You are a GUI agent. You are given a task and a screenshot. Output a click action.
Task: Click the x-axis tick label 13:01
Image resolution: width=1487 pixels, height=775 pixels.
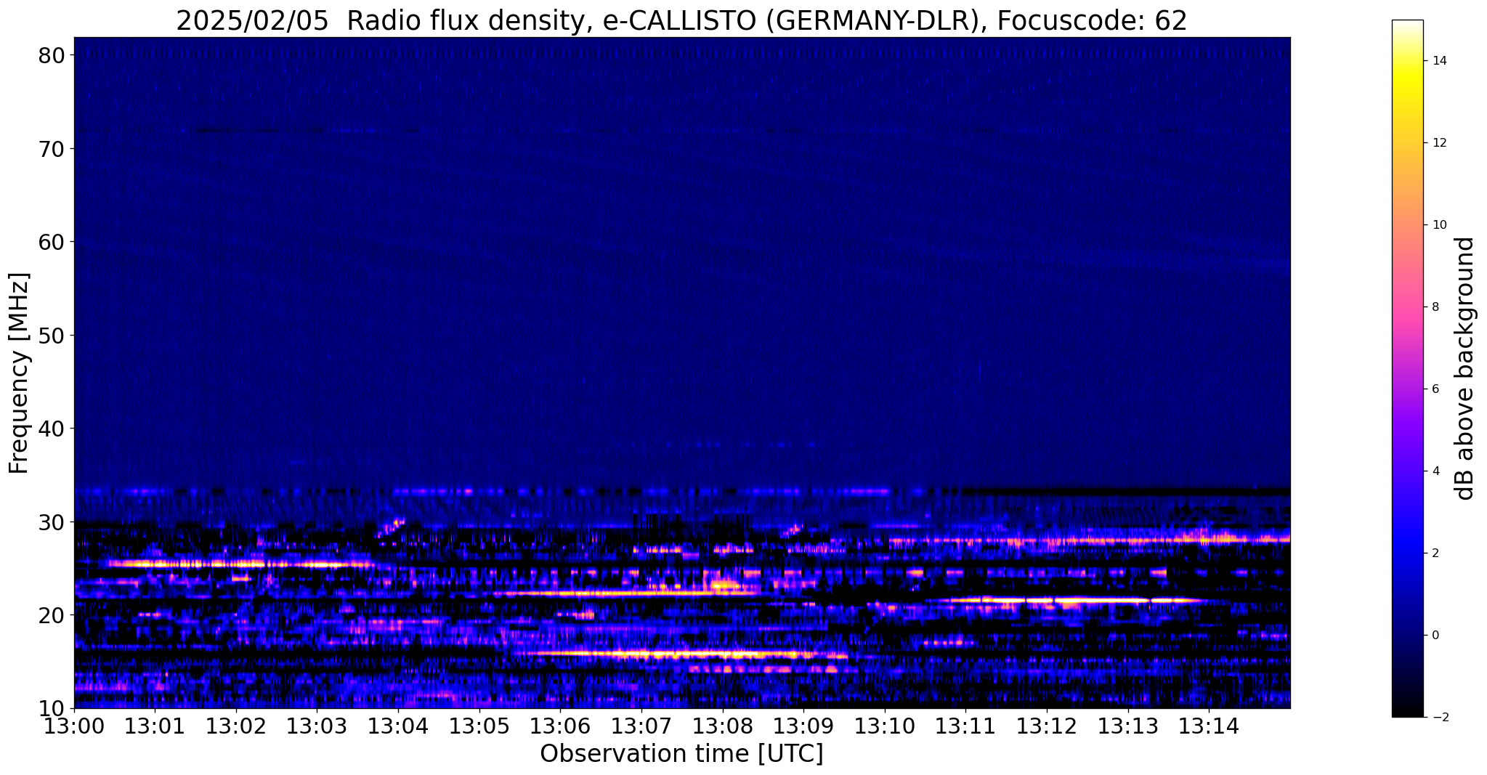[x=155, y=726]
